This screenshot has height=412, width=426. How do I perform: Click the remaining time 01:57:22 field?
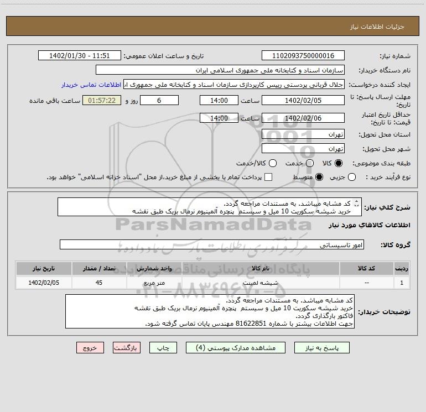[102, 100]
